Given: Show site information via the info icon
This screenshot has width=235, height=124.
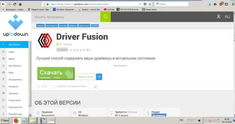Looking at the screenshot, I should pyautogui.click(x=44, y=4).
